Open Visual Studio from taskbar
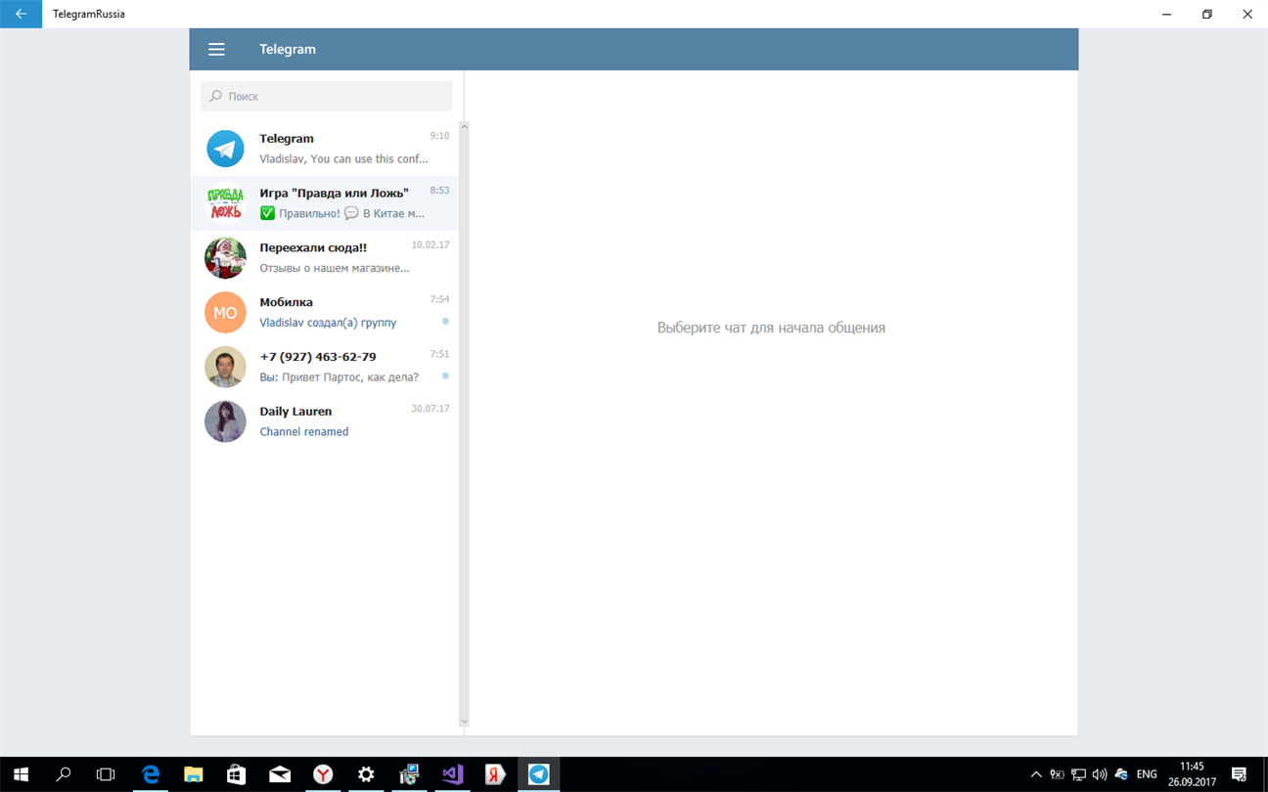This screenshot has width=1268, height=792. (452, 774)
